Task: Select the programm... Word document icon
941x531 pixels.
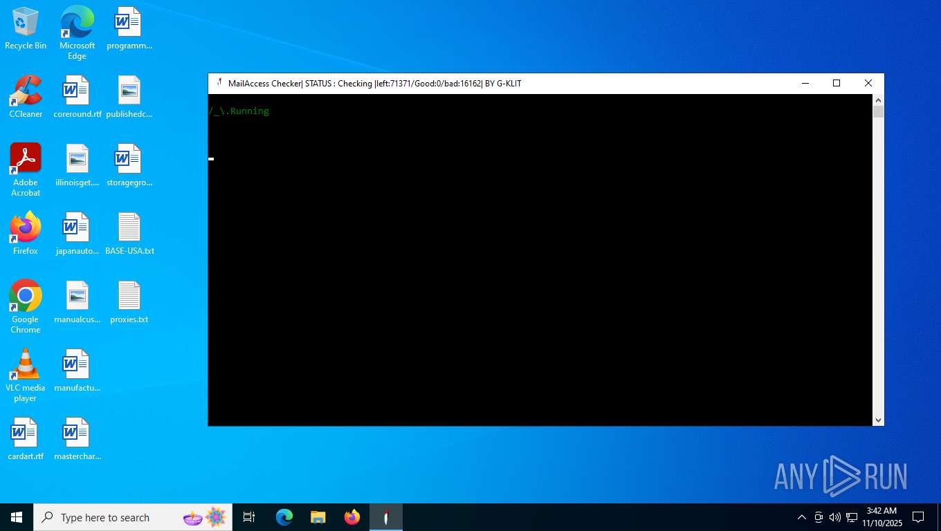Action: 129,29
